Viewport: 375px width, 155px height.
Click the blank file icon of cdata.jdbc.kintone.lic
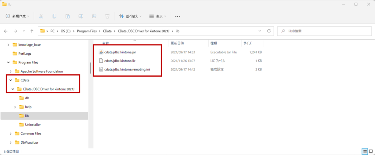coord(101,61)
